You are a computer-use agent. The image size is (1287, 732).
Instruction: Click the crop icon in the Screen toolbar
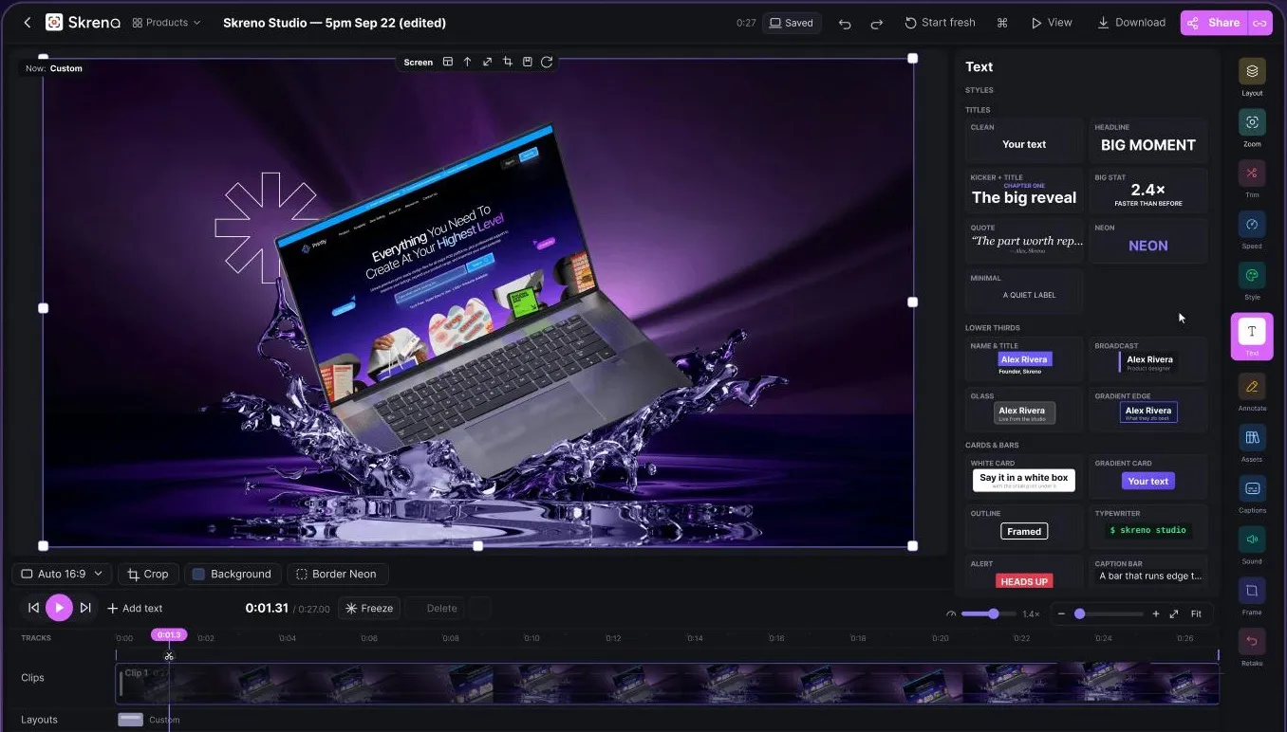[508, 62]
